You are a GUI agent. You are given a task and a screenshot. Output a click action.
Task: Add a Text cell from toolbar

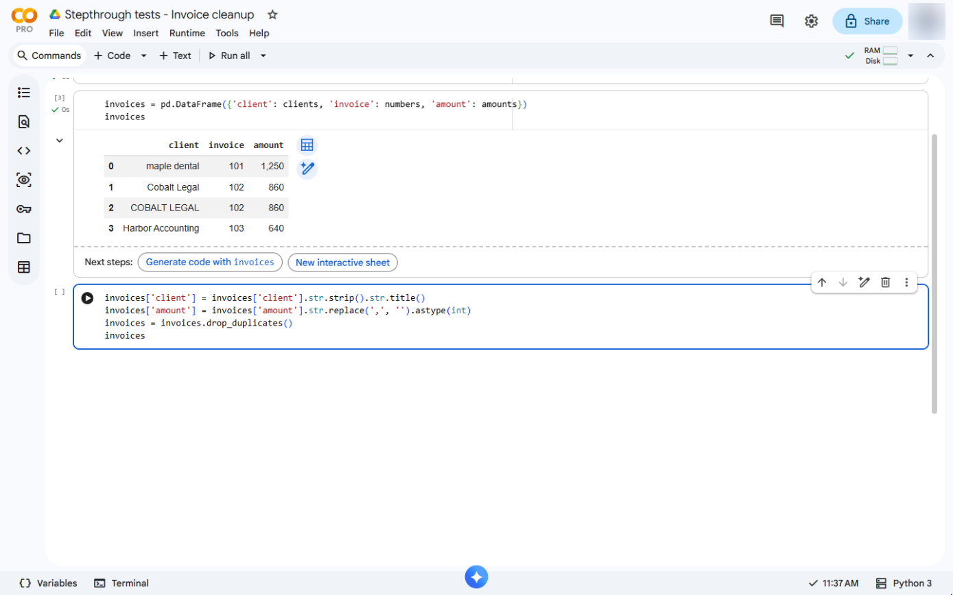175,56
